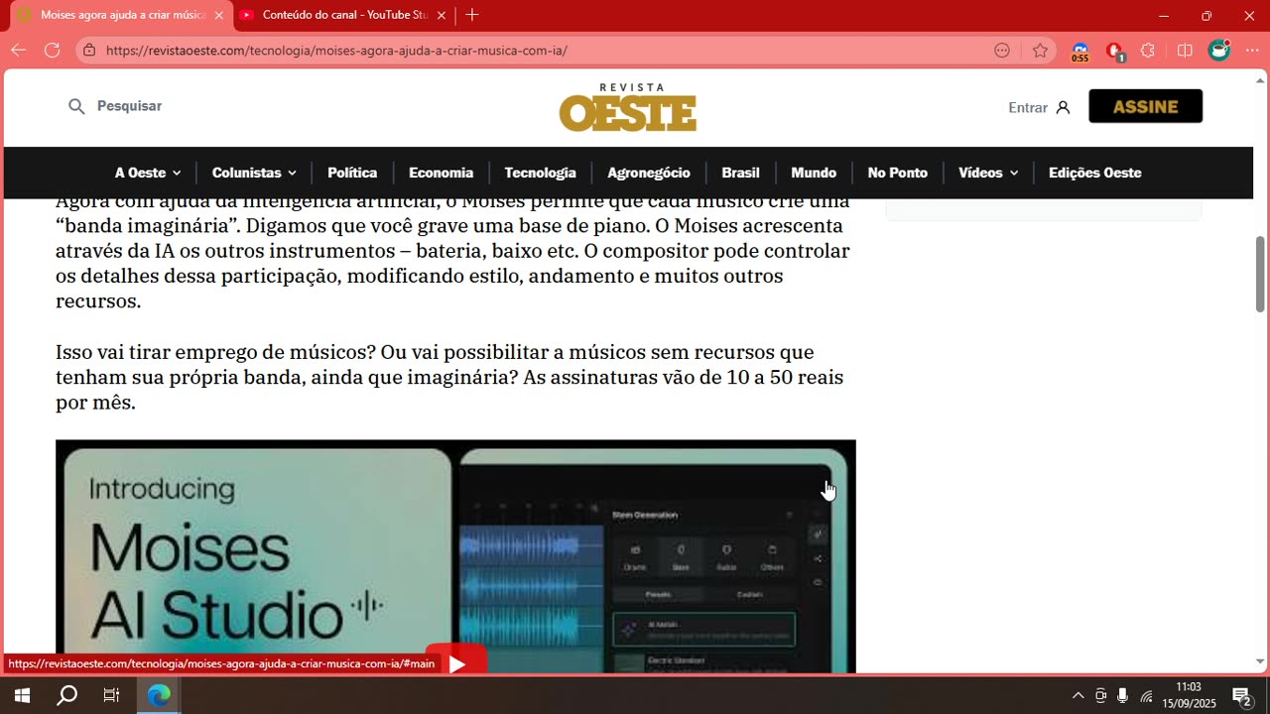Close the YouTube Studio tab
The image size is (1270, 714).
(x=442, y=15)
